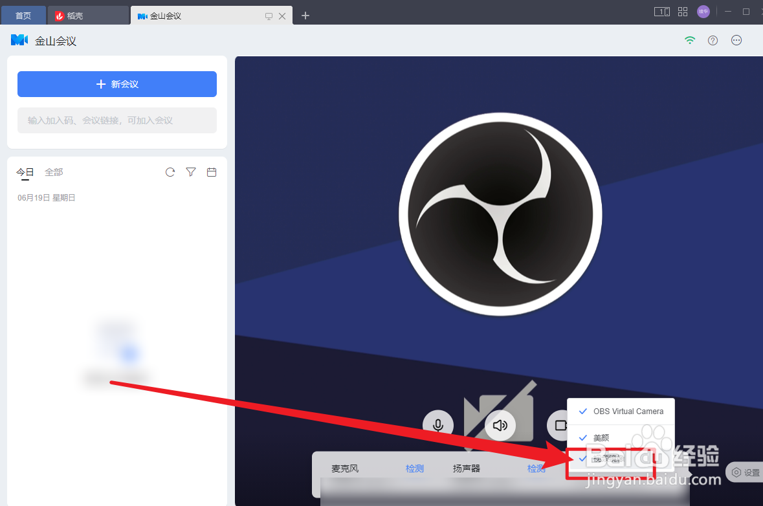Click the blue 新会议 button

[116, 84]
